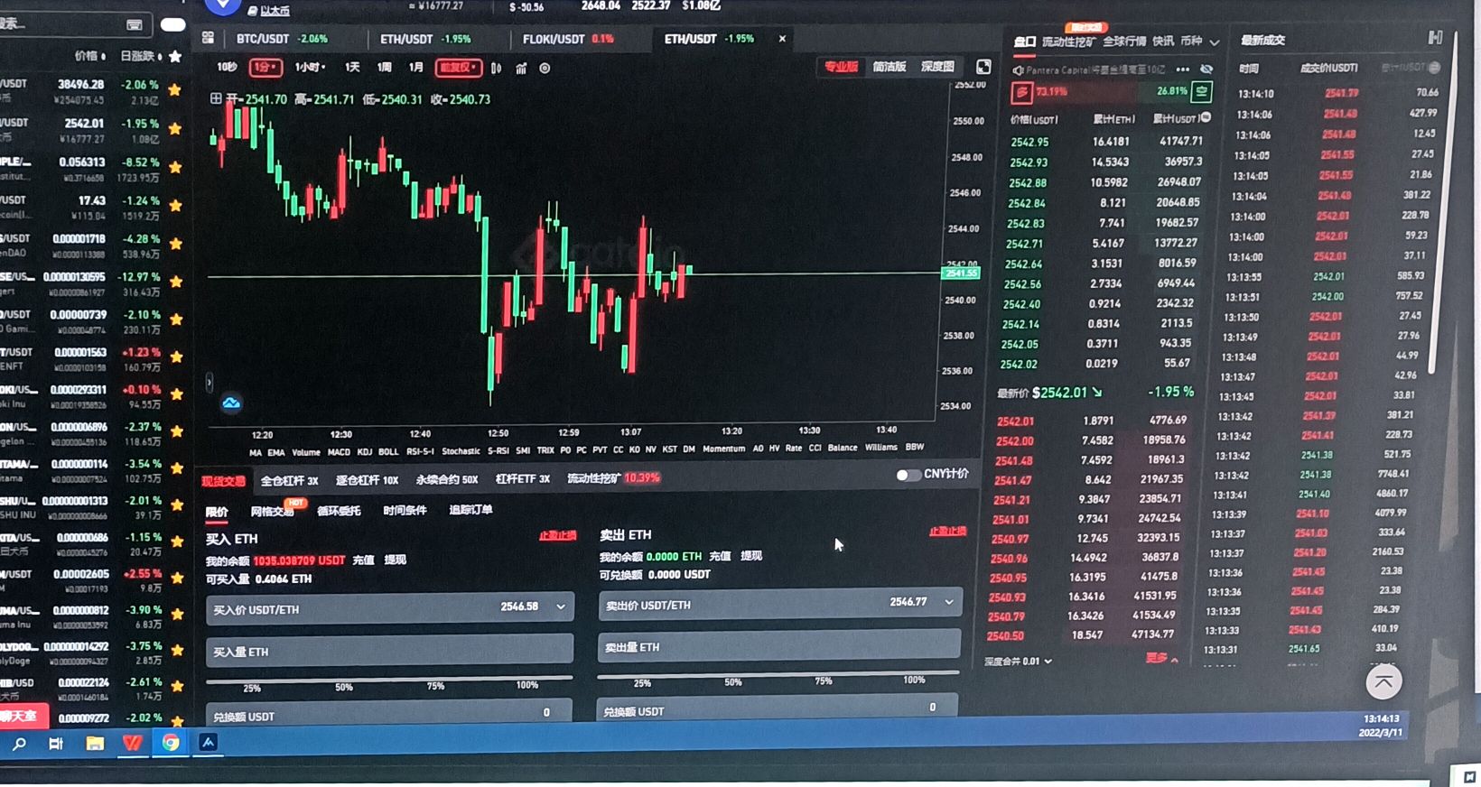Open the 1分 interval dropdown
Image resolution: width=1481 pixels, height=787 pixels.
coord(265,68)
